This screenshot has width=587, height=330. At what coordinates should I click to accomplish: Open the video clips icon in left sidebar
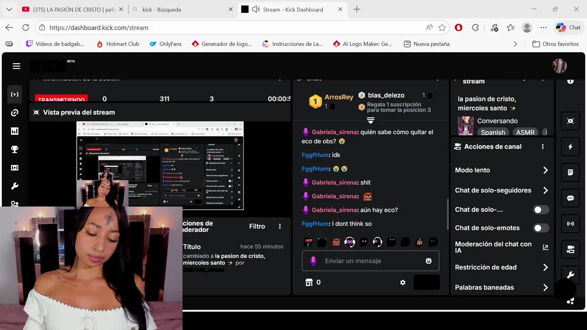pos(15,168)
